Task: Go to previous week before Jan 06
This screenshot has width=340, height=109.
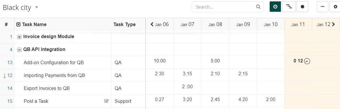Action: [x=152, y=24]
